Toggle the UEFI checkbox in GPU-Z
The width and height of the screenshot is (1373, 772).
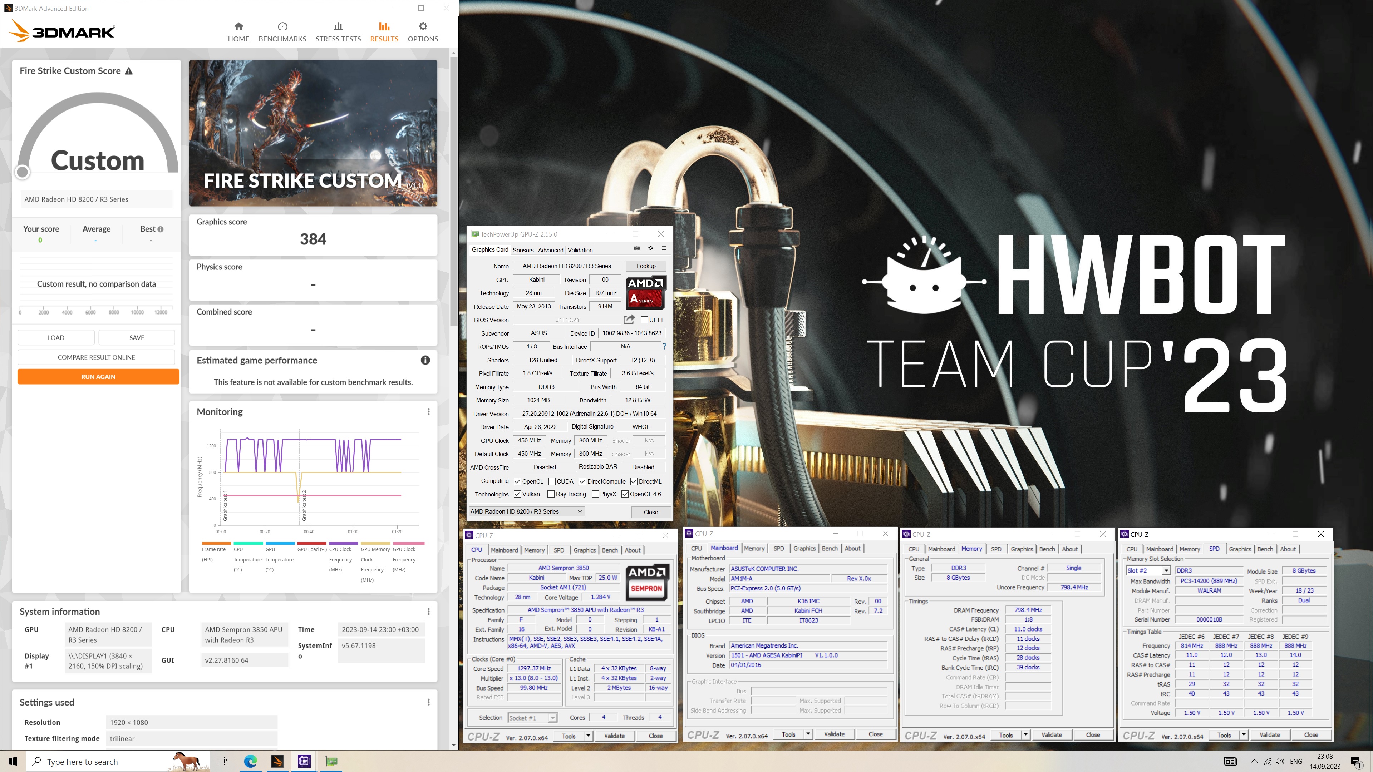click(644, 320)
